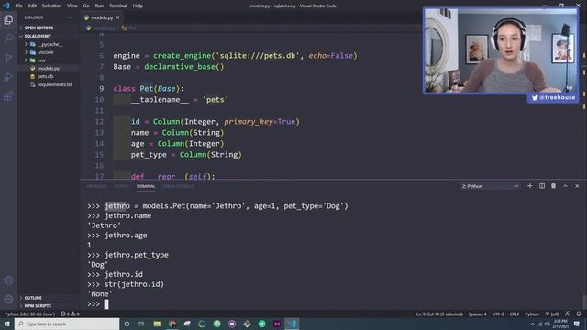Viewport: 587px width, 330px height.
Task: Open models.py in the file explorer
Action: [49, 69]
